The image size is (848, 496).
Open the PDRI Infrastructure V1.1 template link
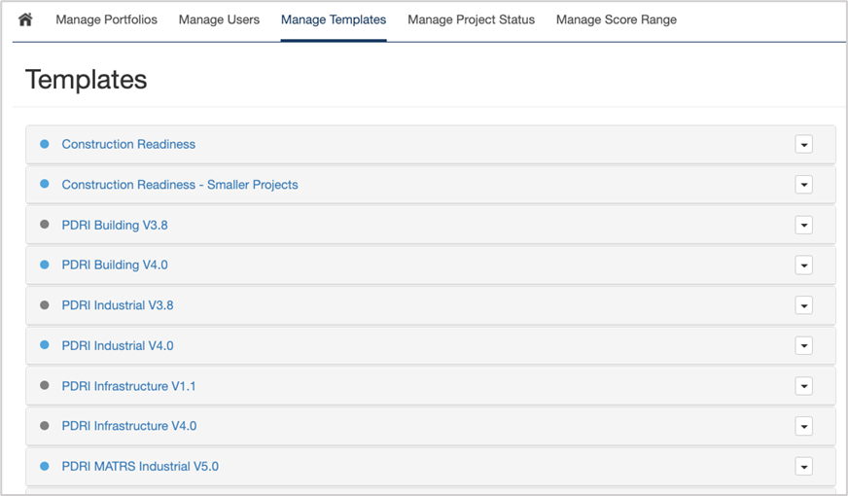[128, 386]
